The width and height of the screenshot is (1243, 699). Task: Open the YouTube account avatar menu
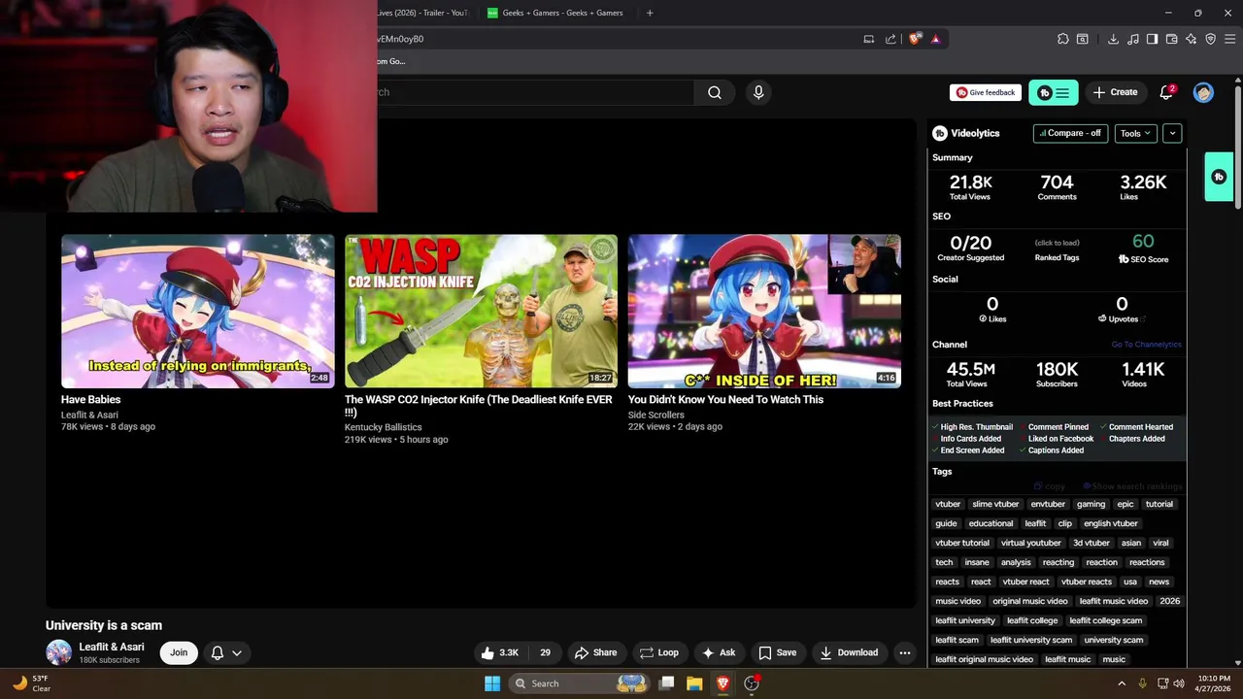tap(1203, 92)
